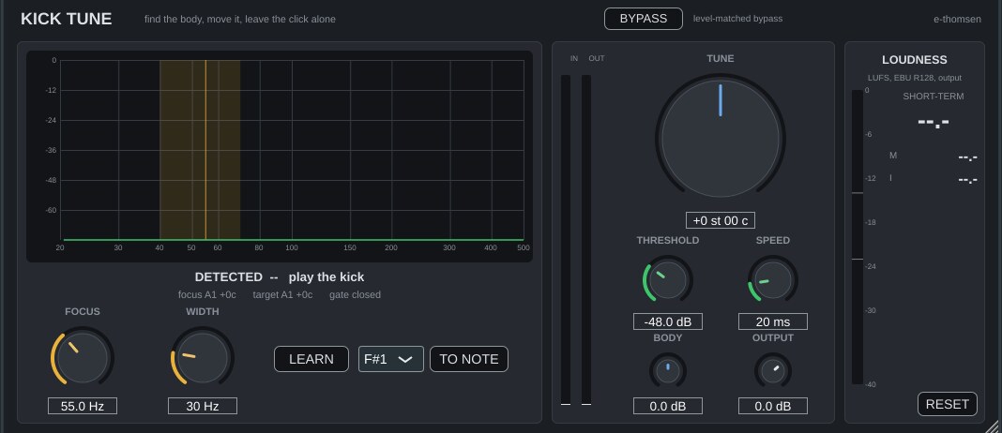
Task: Click the OUTPUT 0.0 dB value field
Action: (x=772, y=406)
